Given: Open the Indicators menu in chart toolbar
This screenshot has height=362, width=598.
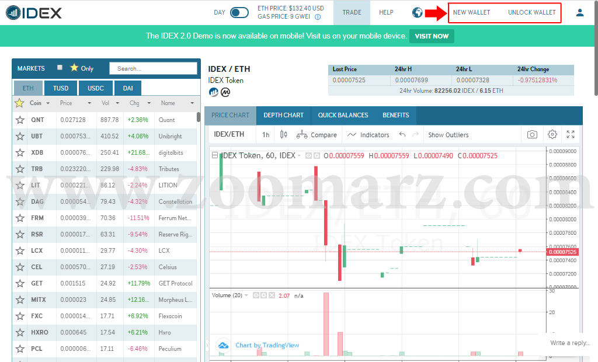Looking at the screenshot, I should point(368,135).
